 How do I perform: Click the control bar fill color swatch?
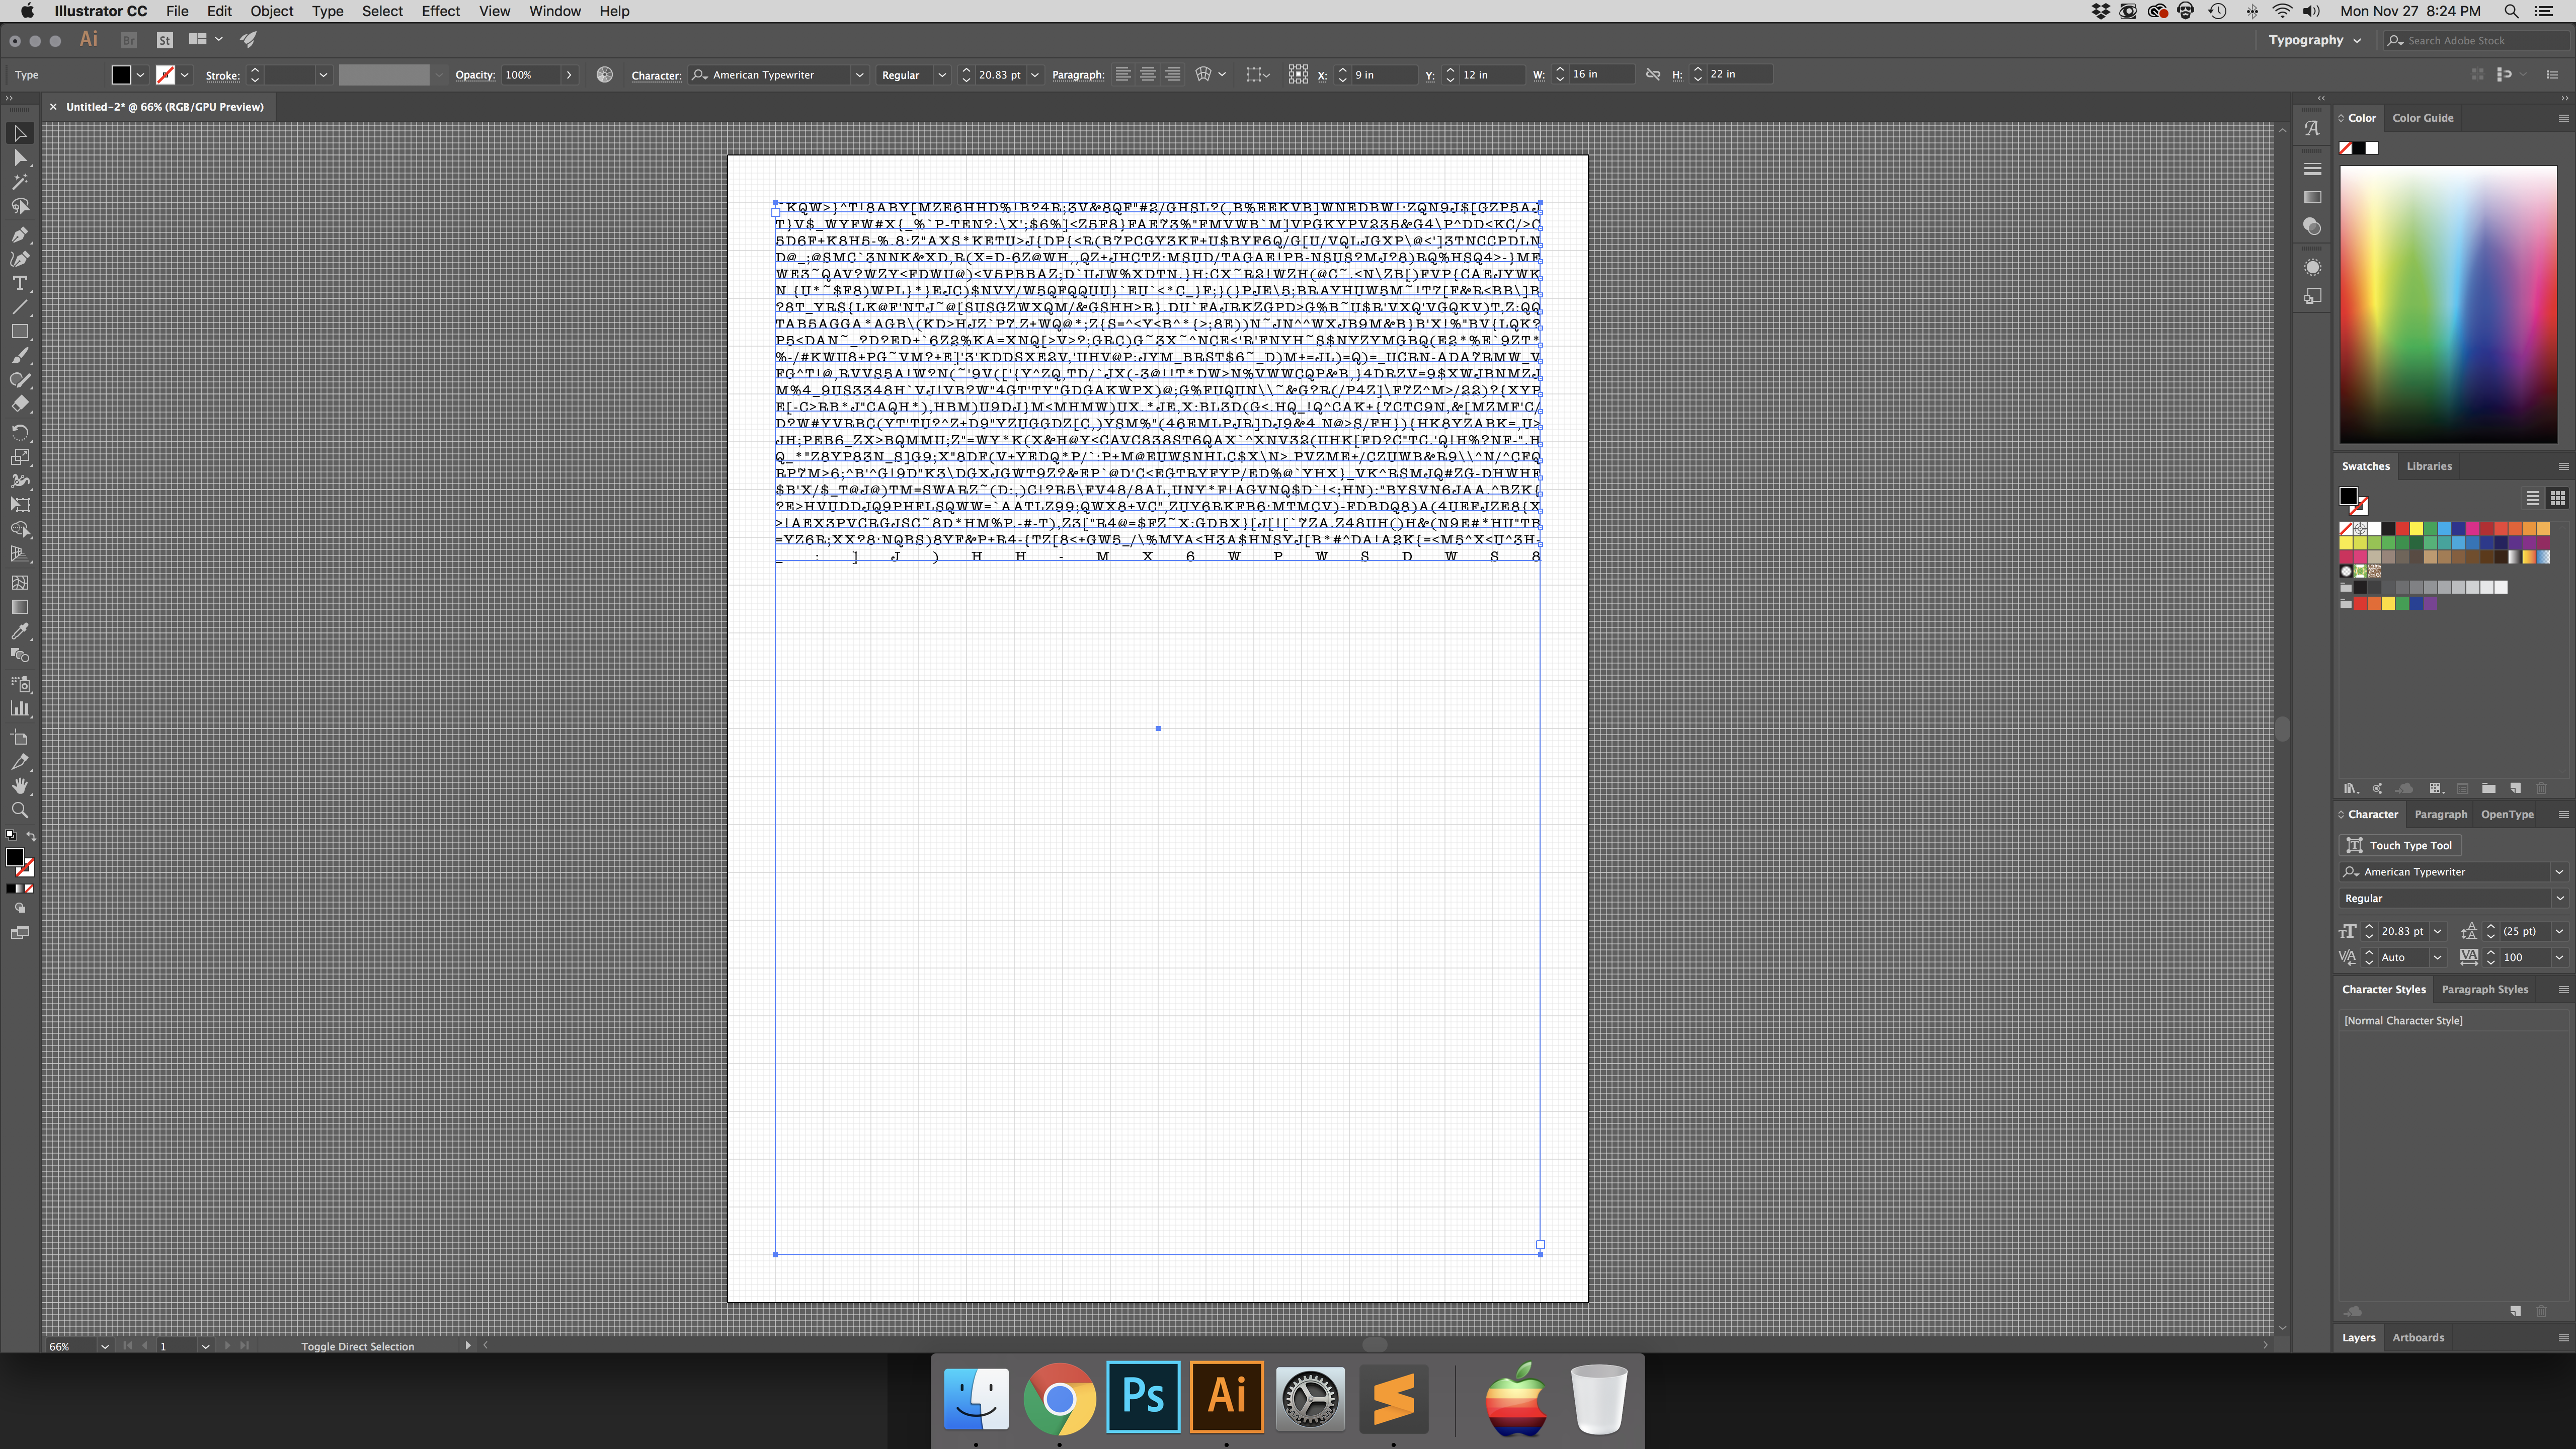[x=121, y=75]
